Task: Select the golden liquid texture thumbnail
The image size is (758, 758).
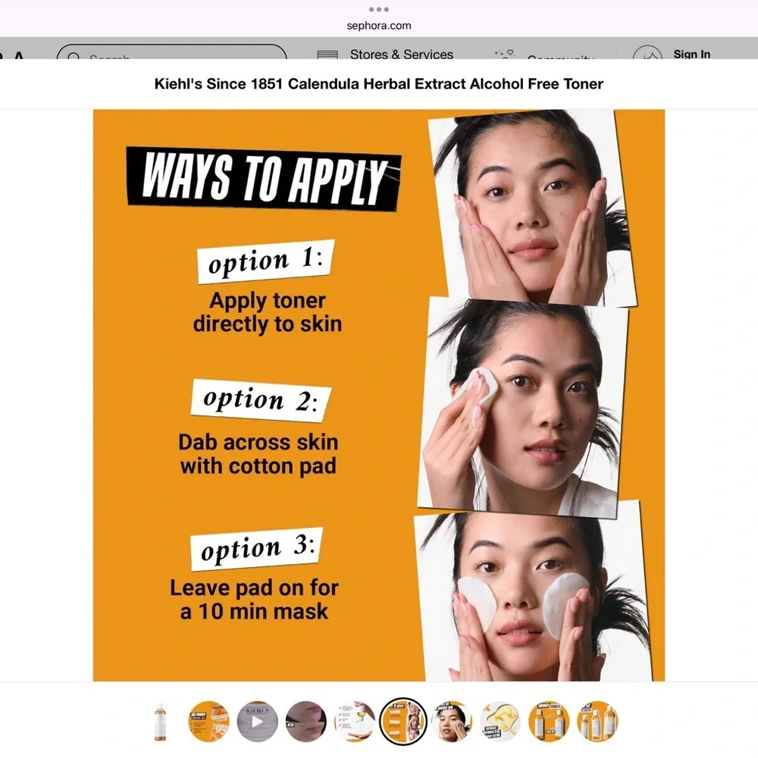Action: [x=500, y=722]
